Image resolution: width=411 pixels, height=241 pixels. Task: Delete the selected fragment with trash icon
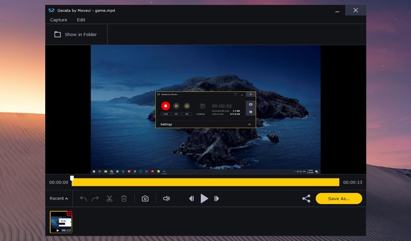coord(124,199)
